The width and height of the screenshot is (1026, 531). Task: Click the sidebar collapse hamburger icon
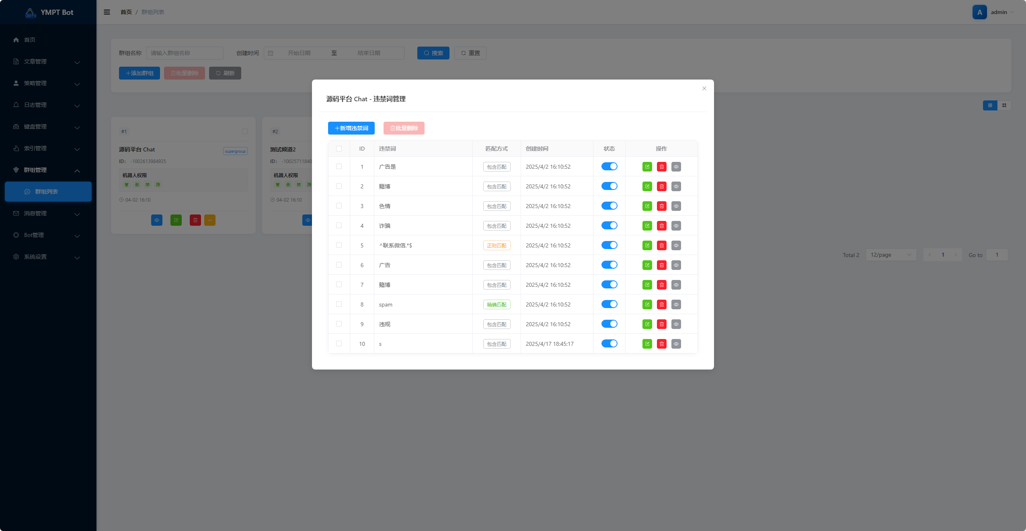(x=107, y=12)
